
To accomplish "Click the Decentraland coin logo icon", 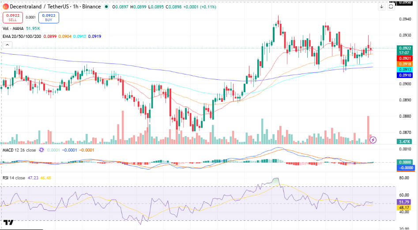I will click(6, 7).
